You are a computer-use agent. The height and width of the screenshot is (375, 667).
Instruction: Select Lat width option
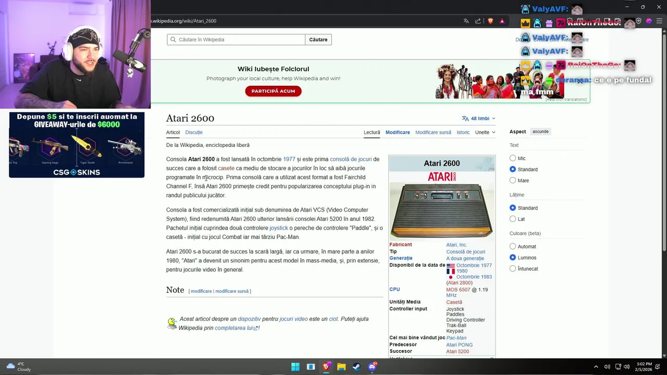click(513, 219)
